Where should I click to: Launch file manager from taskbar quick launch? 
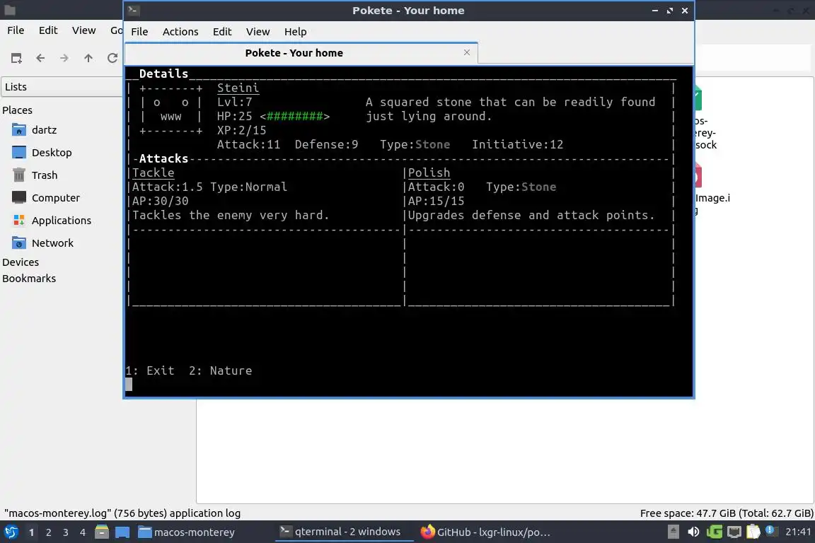click(102, 532)
